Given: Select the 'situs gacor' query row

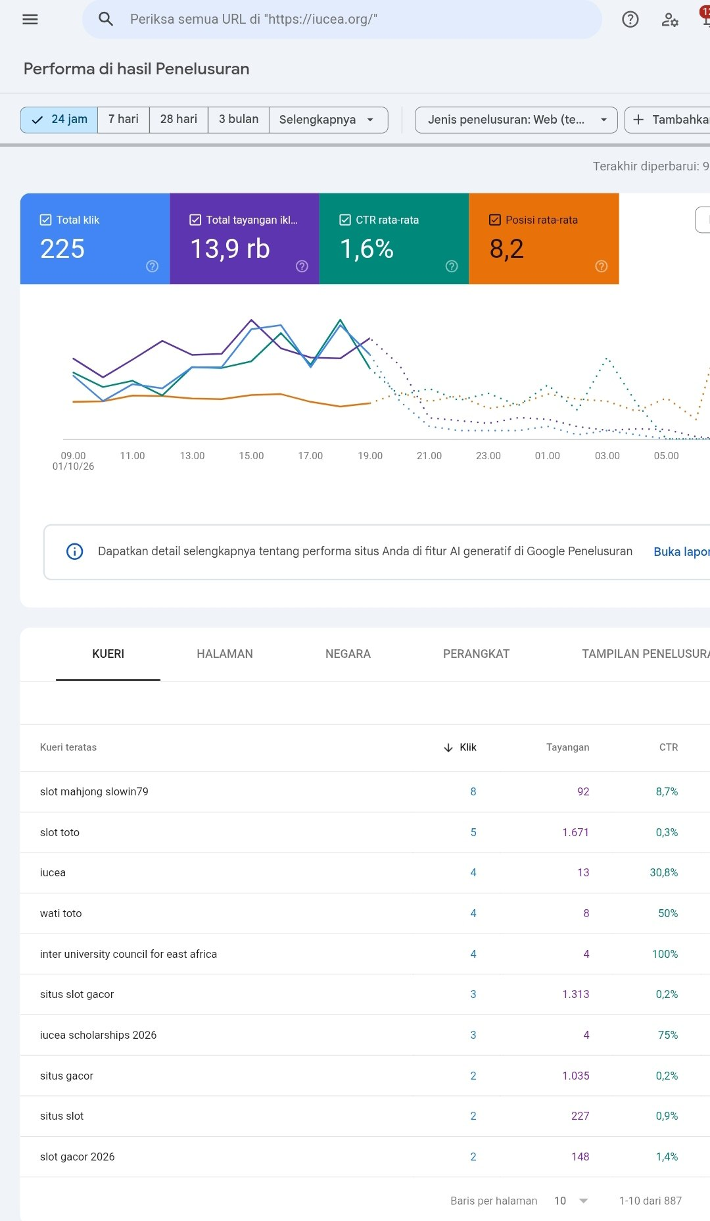Looking at the screenshot, I should pyautogui.click(x=365, y=1076).
